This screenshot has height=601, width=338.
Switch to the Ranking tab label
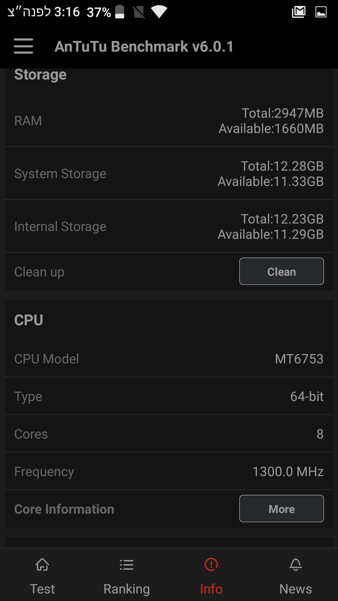pos(126,589)
